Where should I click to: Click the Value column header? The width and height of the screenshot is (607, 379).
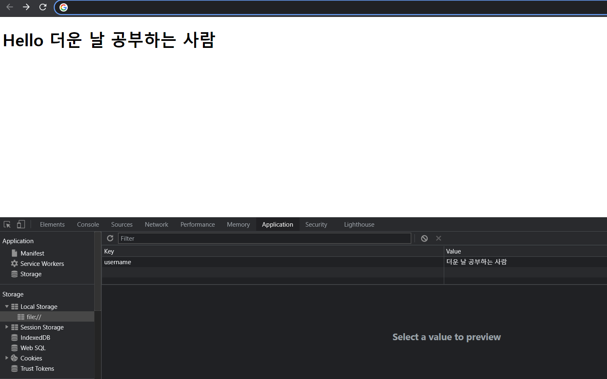pyautogui.click(x=526, y=251)
